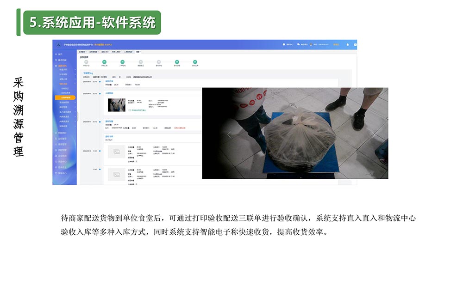Select the white active tab at tab bar end
The image size is (463, 286).
click(x=138, y=52)
